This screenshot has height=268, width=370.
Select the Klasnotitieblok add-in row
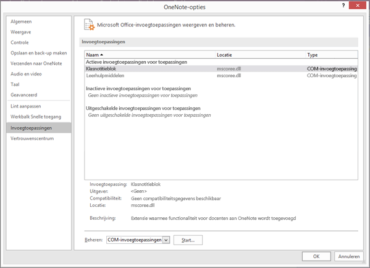point(221,69)
